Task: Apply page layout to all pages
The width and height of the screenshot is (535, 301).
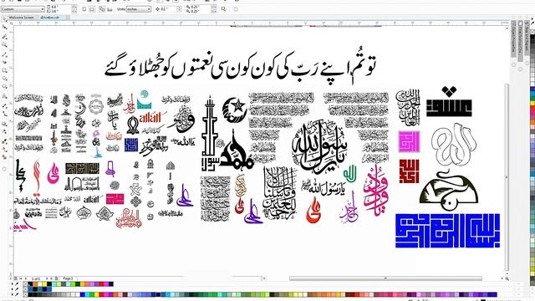Action: 102,9
